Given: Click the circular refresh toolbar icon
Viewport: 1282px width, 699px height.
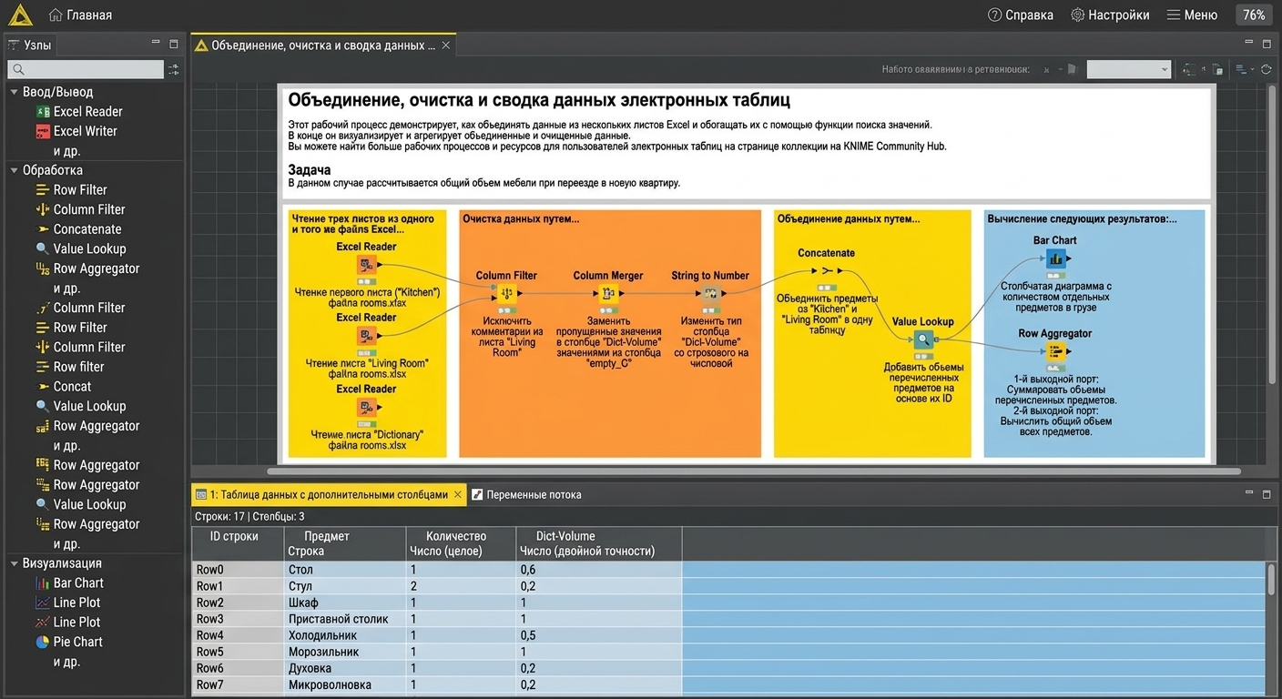Looking at the screenshot, I should [x=1266, y=69].
